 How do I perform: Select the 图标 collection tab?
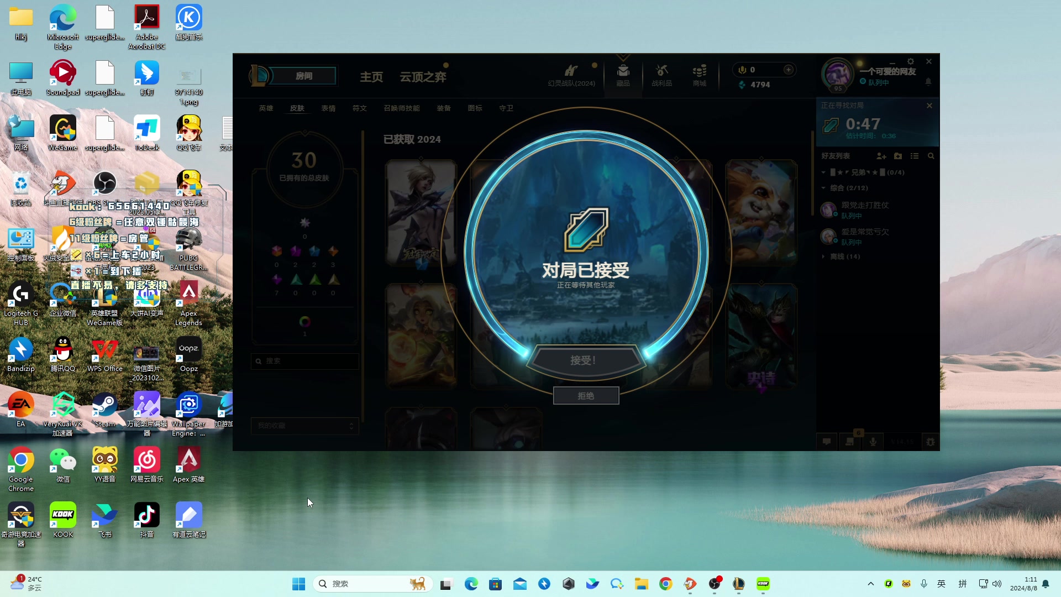(475, 108)
